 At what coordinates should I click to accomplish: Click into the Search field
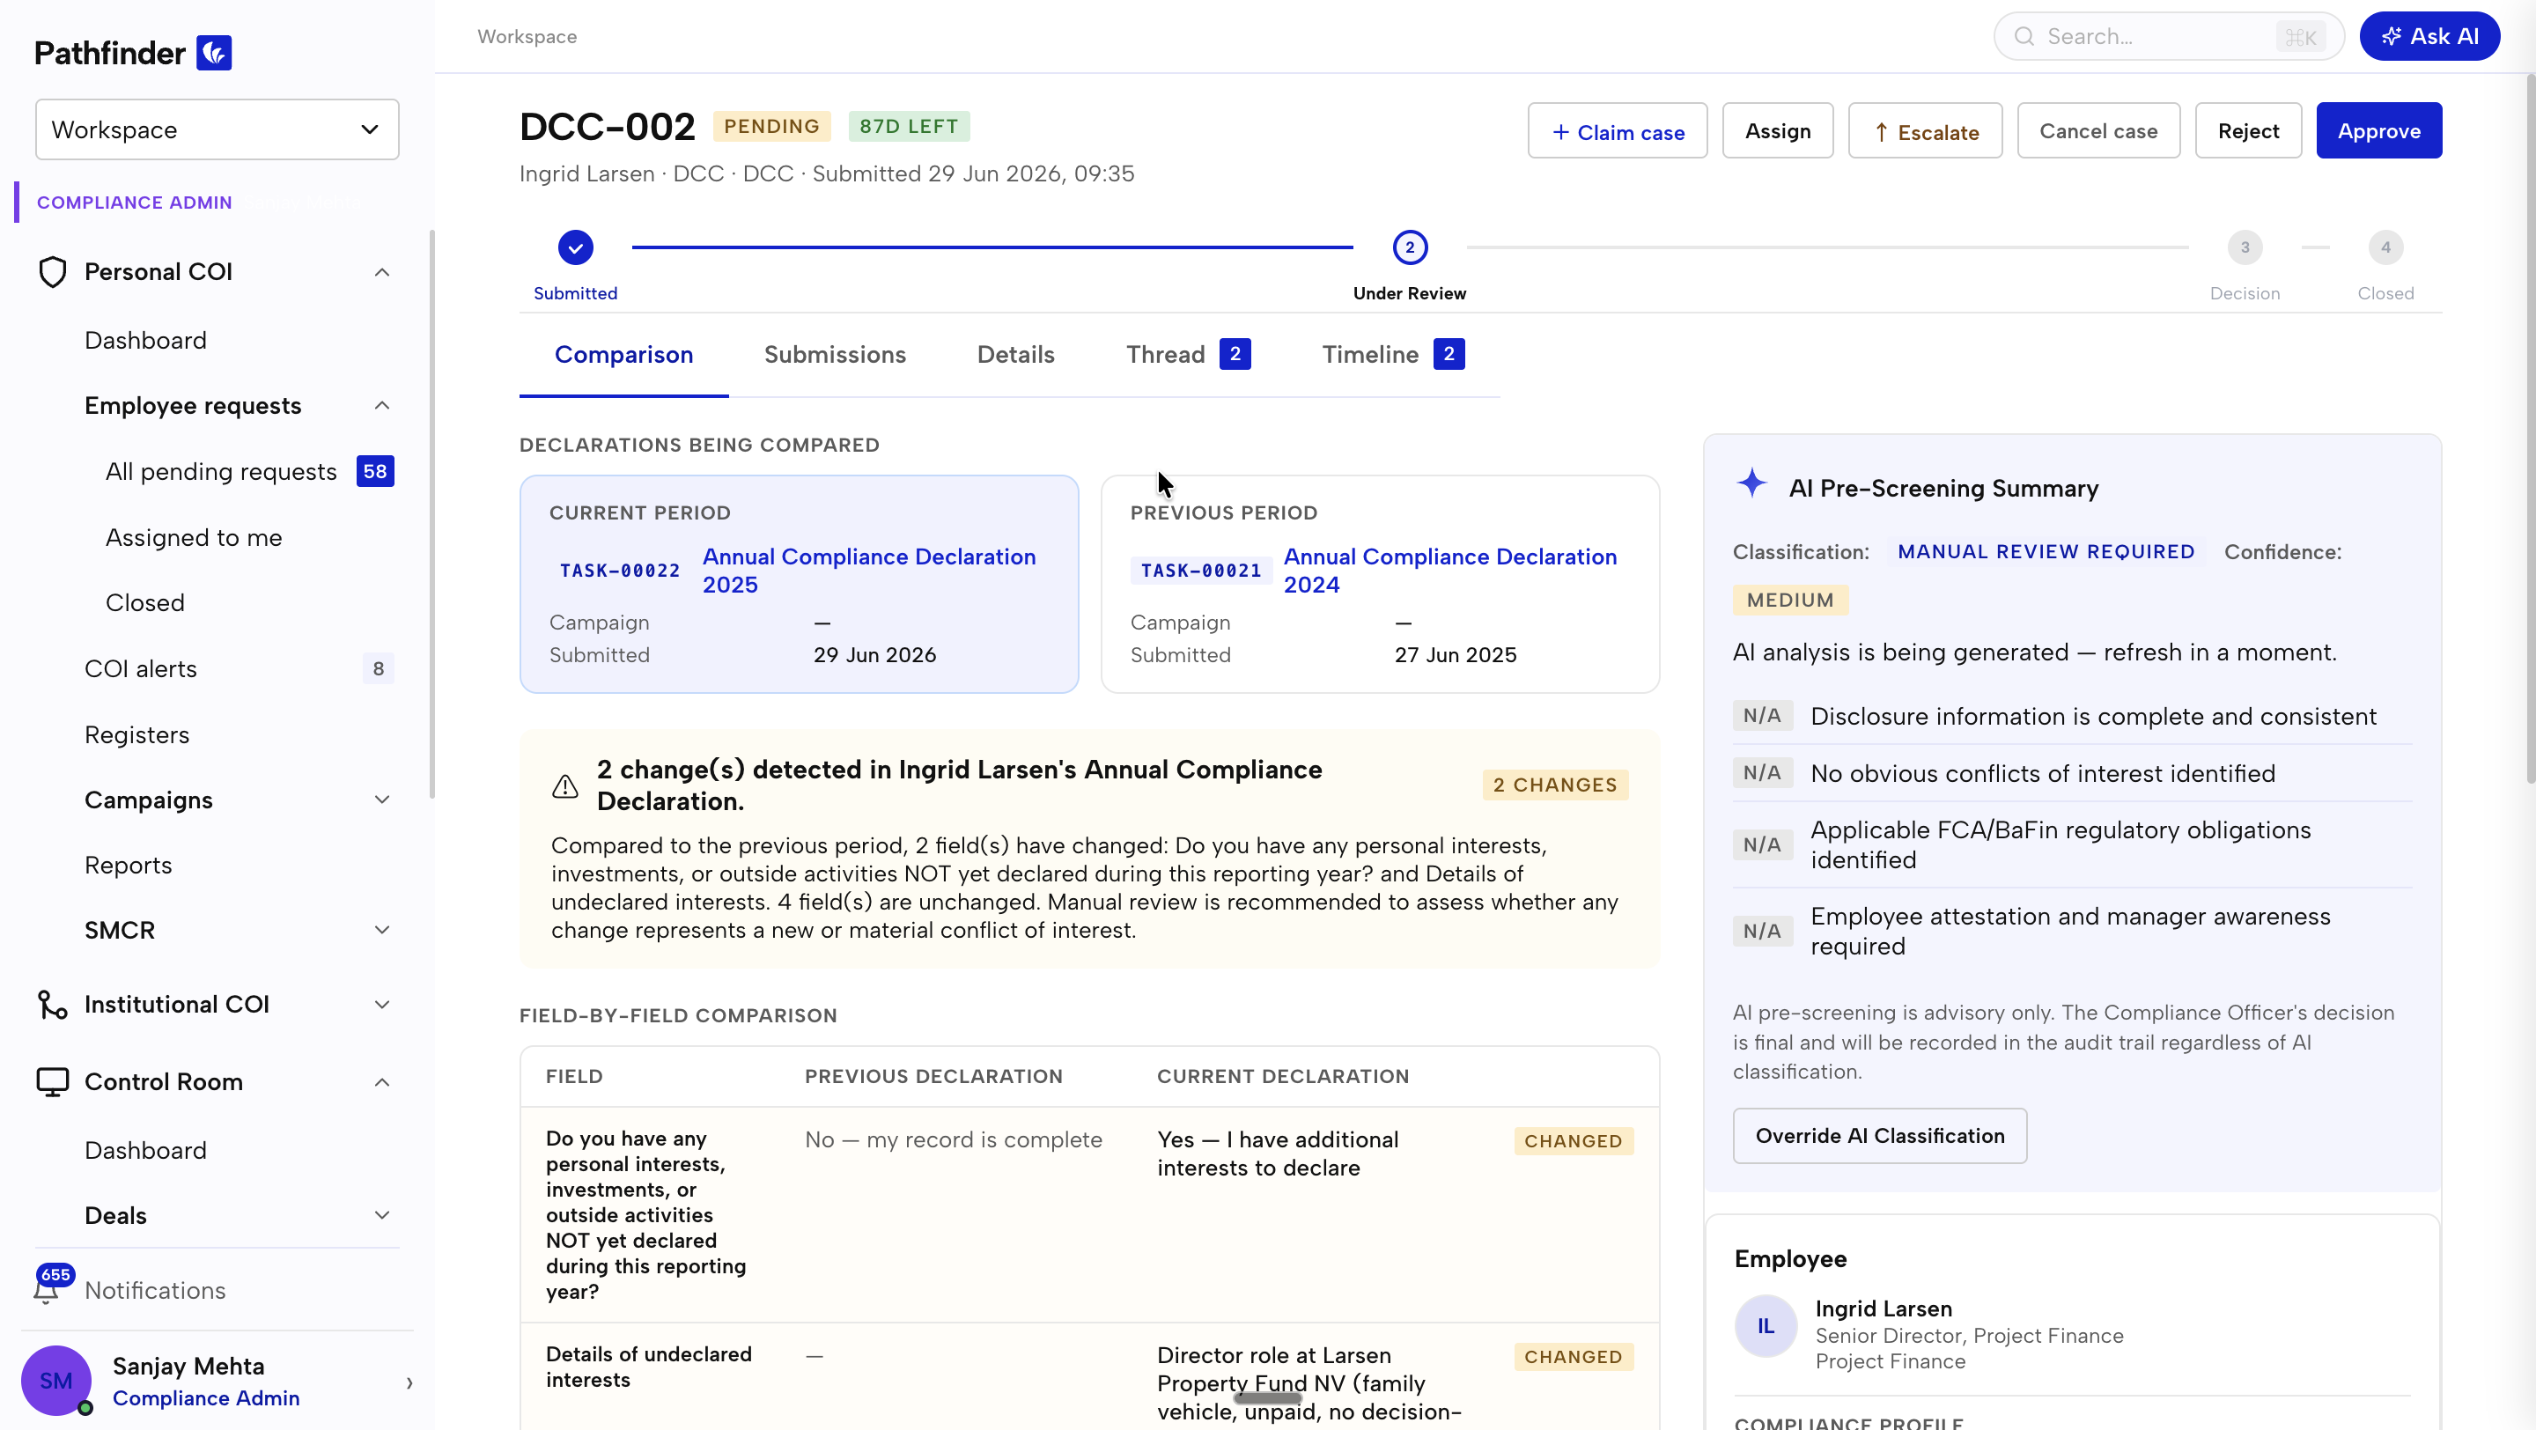[2169, 36]
